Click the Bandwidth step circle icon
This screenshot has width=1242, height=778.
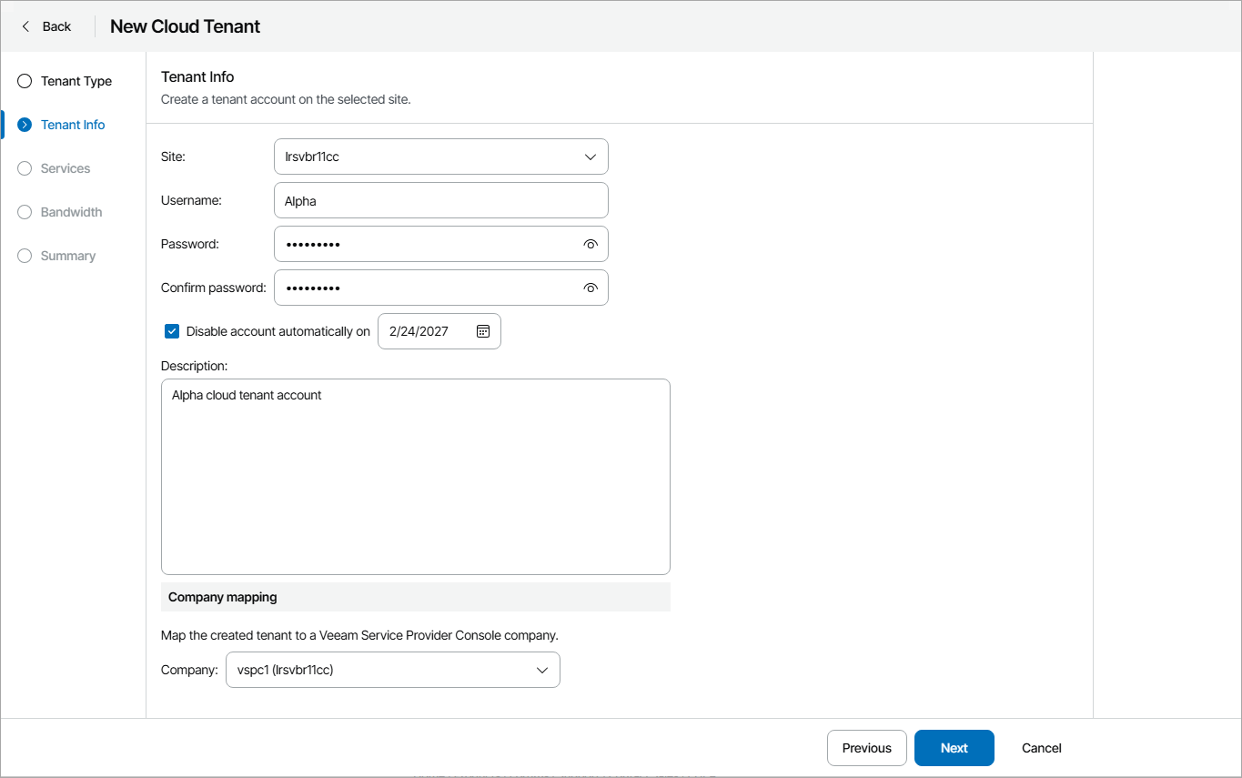coord(25,212)
